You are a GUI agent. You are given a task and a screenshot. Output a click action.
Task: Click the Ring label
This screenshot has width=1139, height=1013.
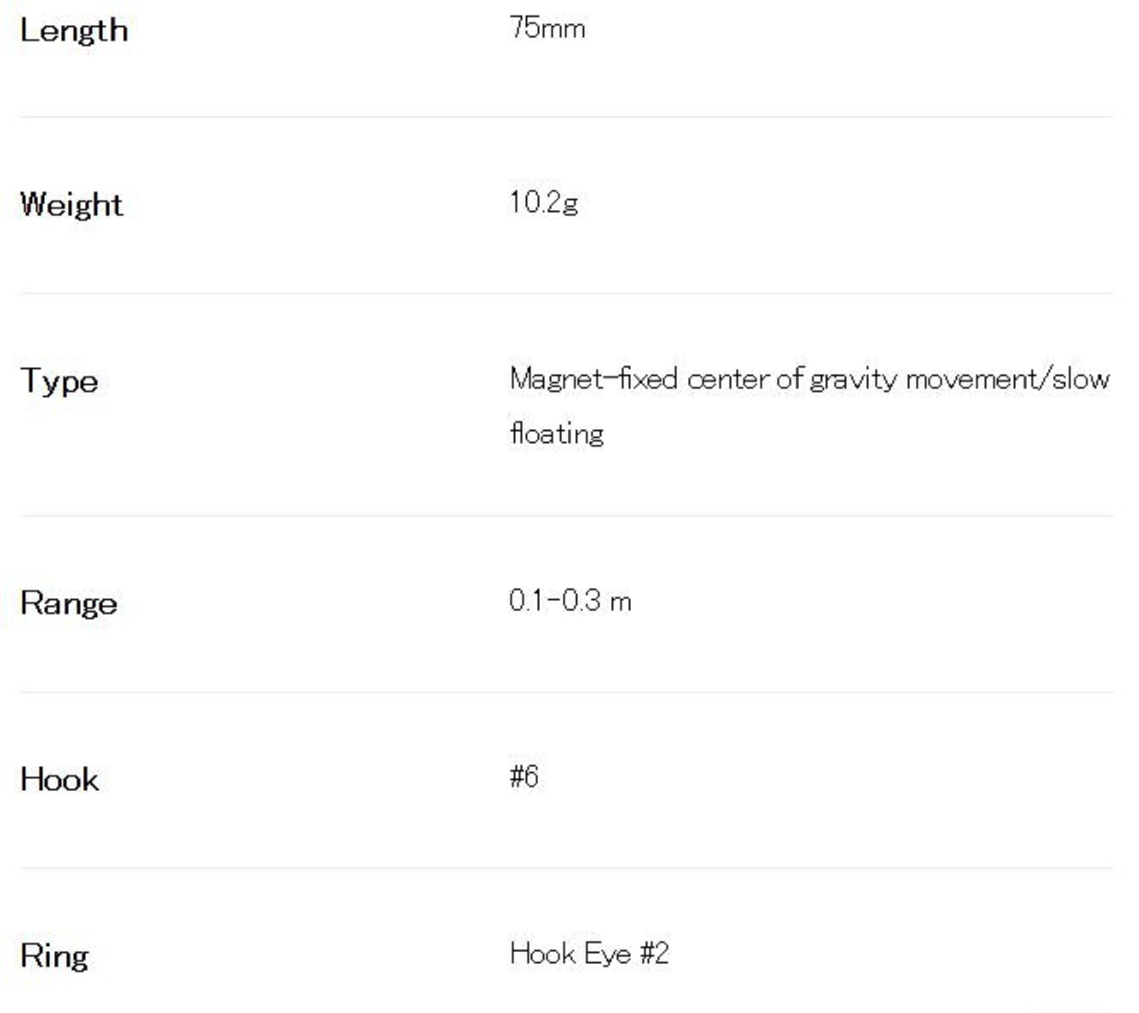[54, 956]
